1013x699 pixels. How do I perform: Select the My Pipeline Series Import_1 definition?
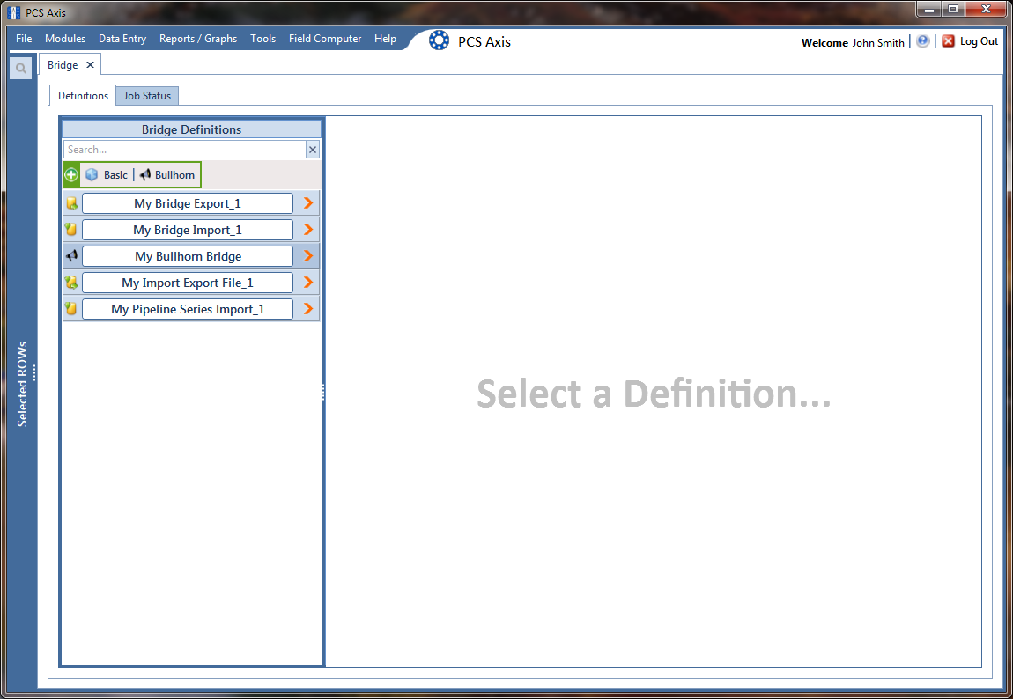point(188,309)
